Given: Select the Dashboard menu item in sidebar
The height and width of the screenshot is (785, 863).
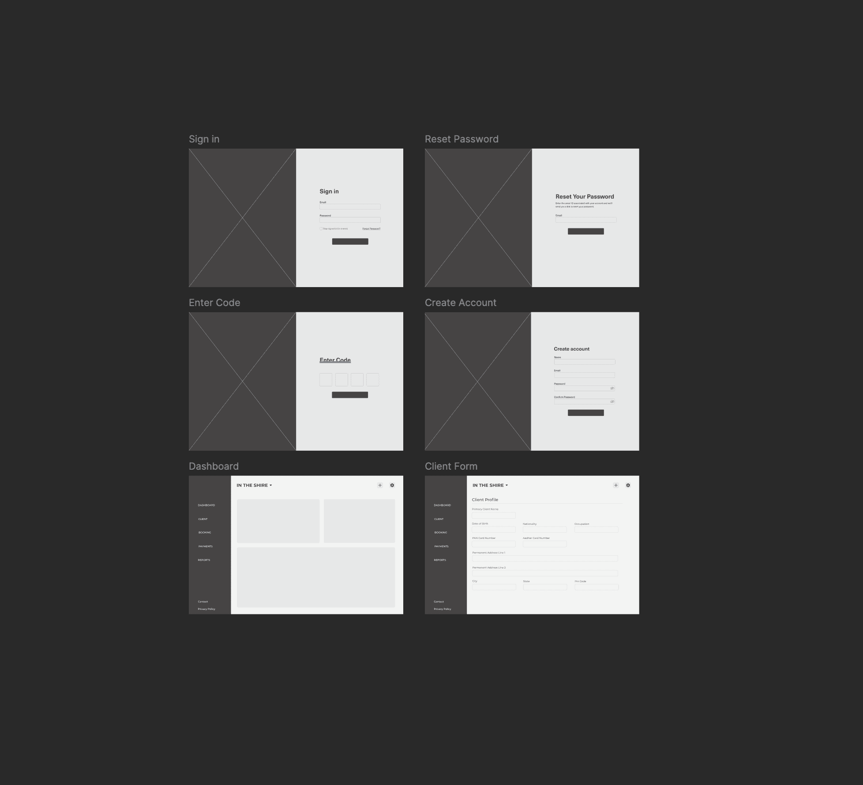Looking at the screenshot, I should click(x=206, y=505).
